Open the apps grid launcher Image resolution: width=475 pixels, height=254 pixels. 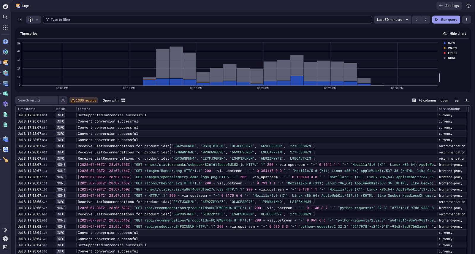[5, 28]
